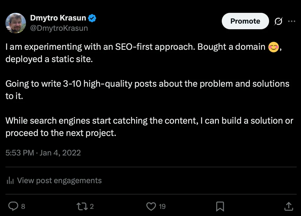The height and width of the screenshot is (216, 301).
Task: Like the tweet with the heart icon
Action: coord(151,206)
